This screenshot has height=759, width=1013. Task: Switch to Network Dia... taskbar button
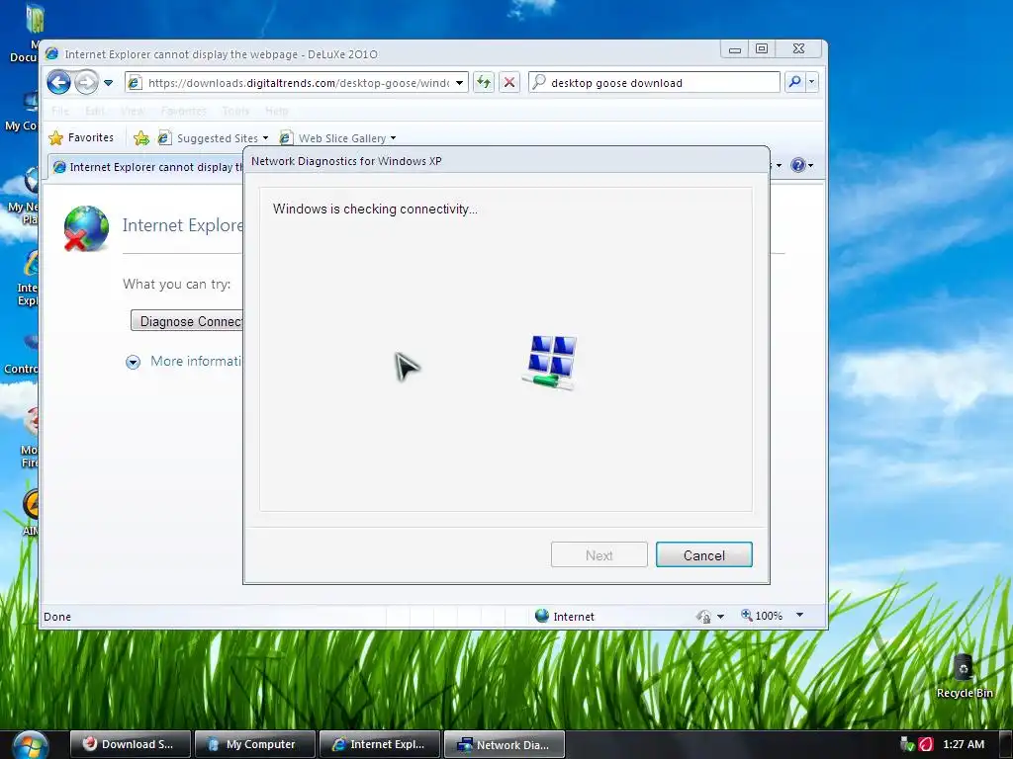click(x=504, y=744)
